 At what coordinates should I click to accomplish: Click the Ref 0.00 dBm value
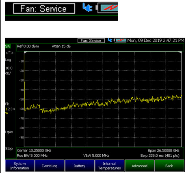[x=28, y=46]
